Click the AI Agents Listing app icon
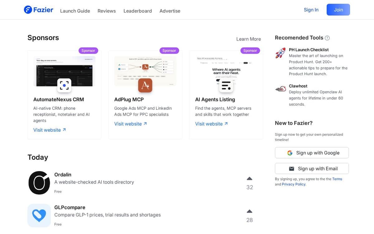This screenshot has height=234, width=374. [x=226, y=85]
